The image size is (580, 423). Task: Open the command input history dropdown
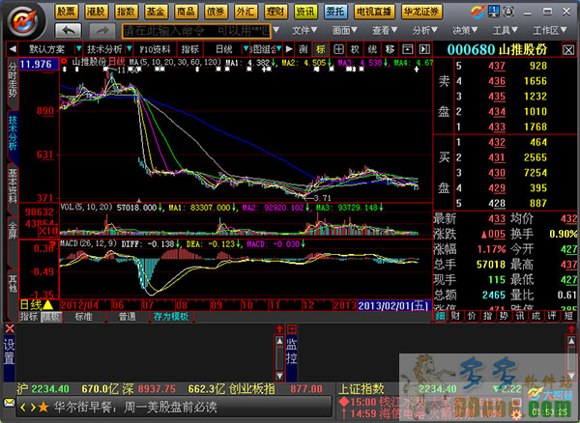click(x=275, y=30)
